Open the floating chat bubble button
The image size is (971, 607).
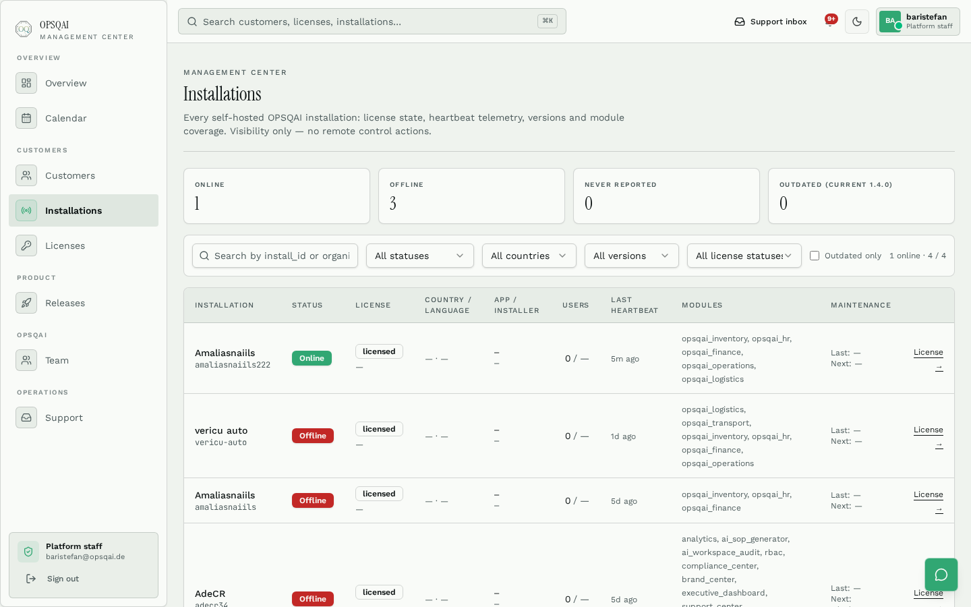(941, 575)
